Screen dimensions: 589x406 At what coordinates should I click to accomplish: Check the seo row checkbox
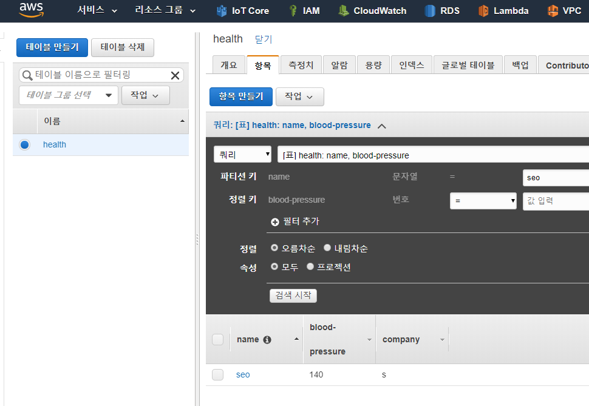pos(218,374)
